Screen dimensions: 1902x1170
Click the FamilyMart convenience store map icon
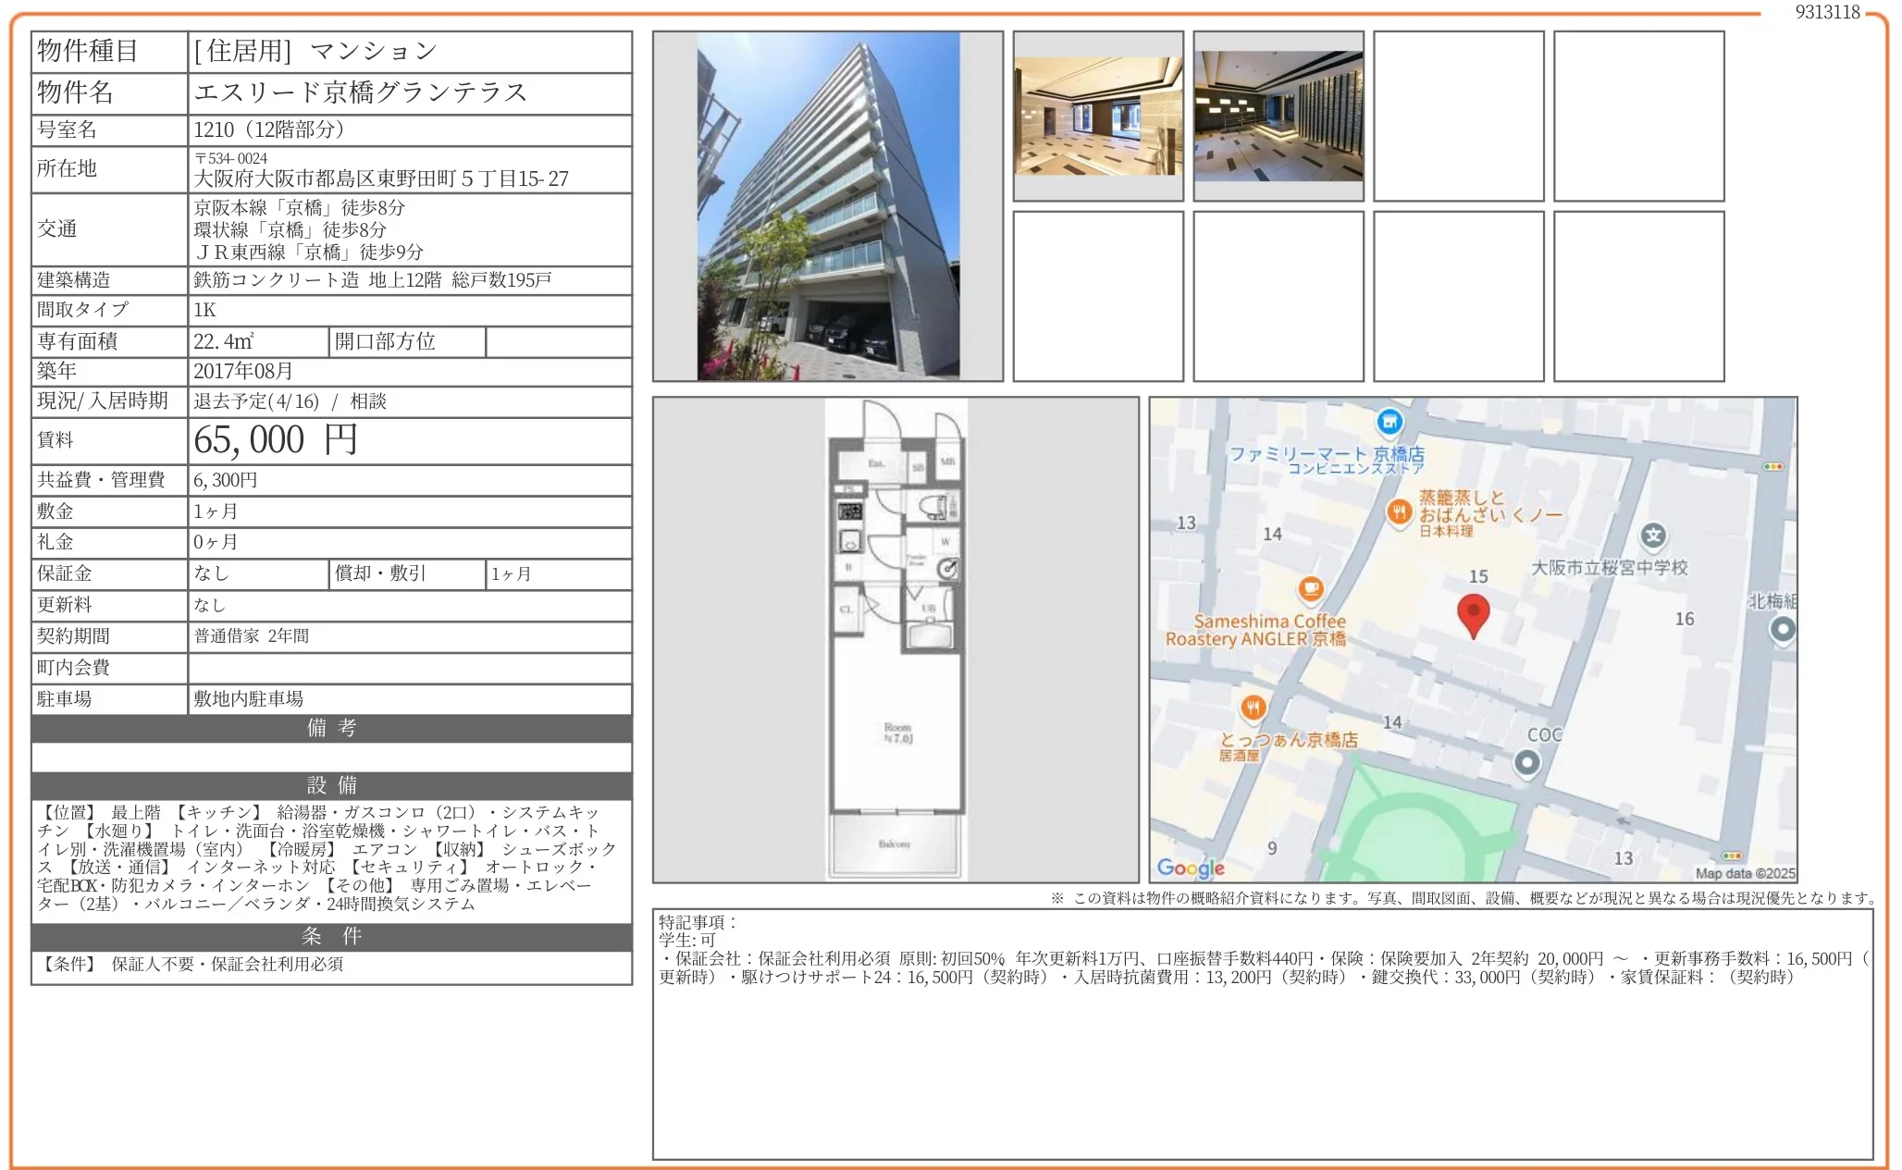1389,423
